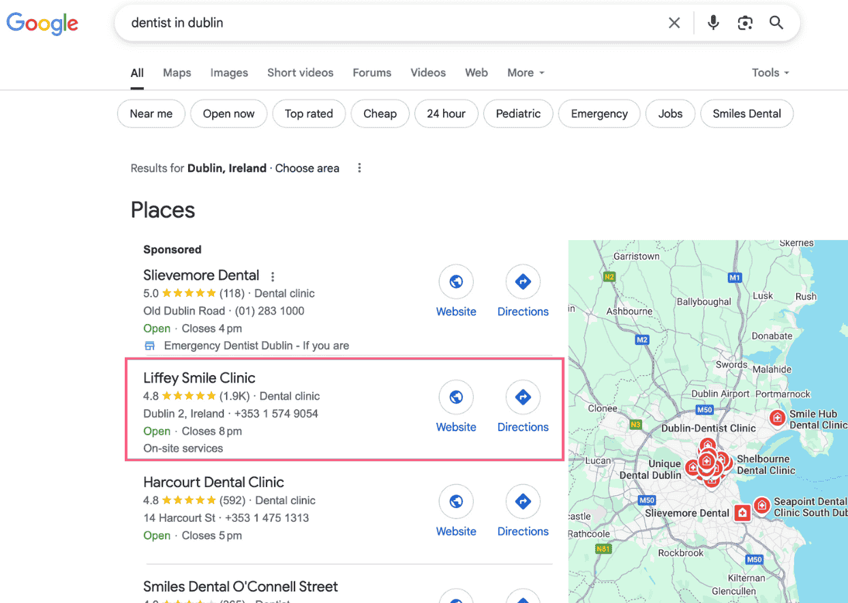Apply the Near me filter chip
Screen dimensions: 848x603
click(151, 114)
